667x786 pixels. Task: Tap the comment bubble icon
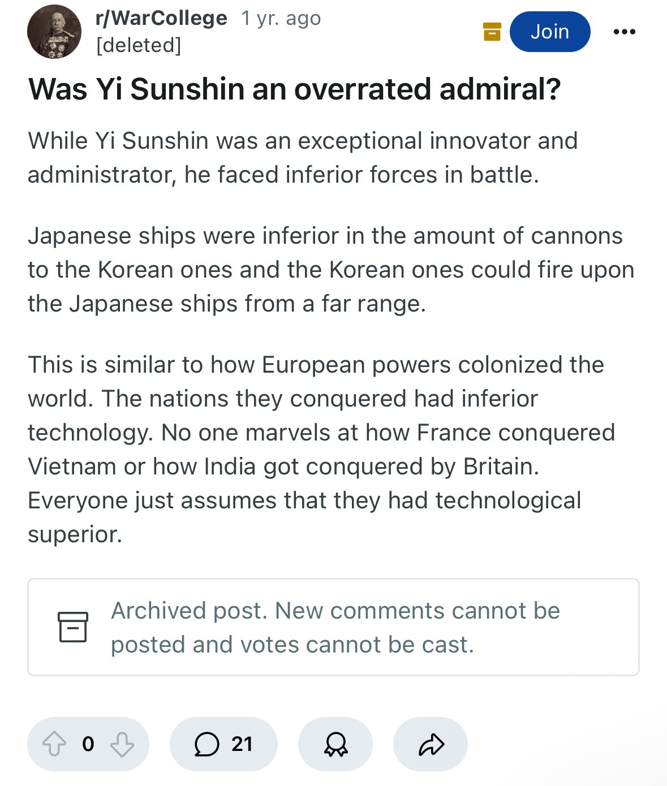(206, 744)
